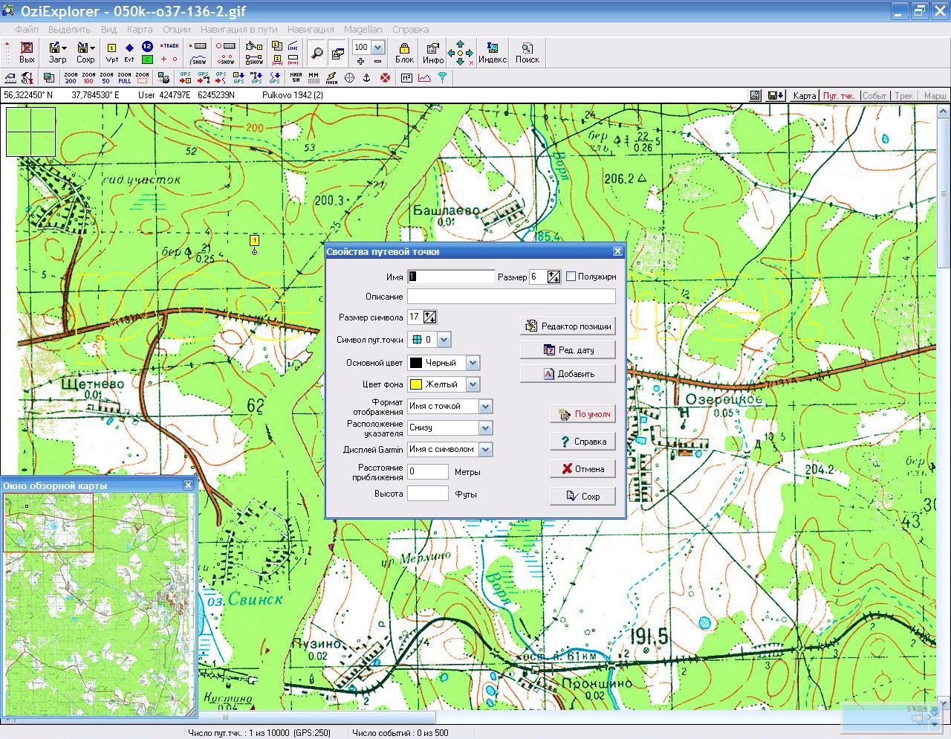The width and height of the screenshot is (951, 739).
Task: Expand the Дисплей Garmin dropdown
Action: coord(485,449)
